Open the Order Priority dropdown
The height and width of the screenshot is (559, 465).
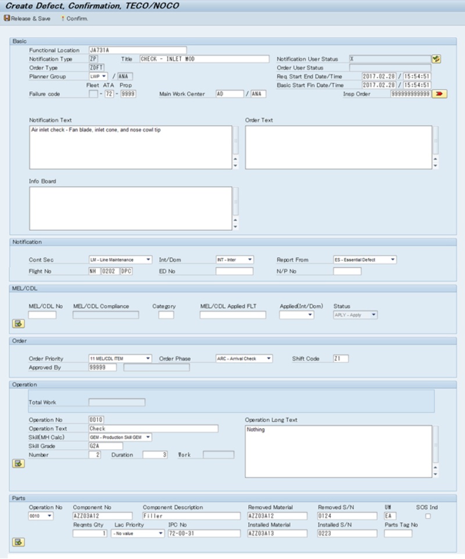point(148,359)
